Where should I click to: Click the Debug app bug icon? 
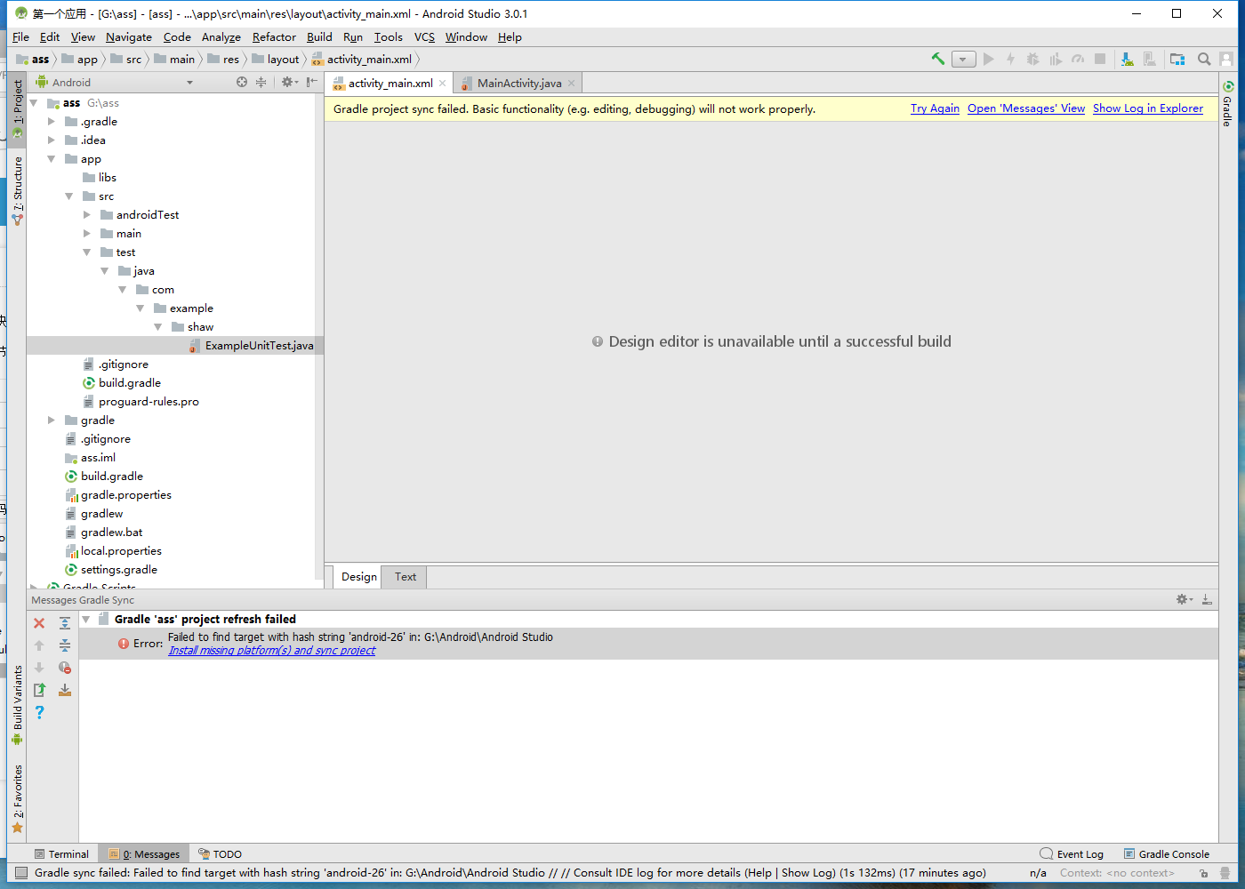point(1032,59)
